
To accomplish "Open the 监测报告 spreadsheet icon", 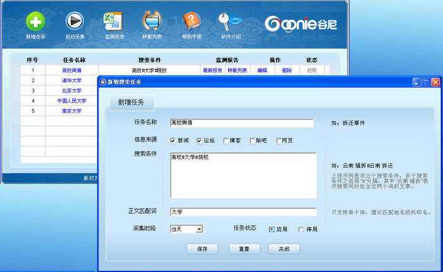I will coord(113,21).
